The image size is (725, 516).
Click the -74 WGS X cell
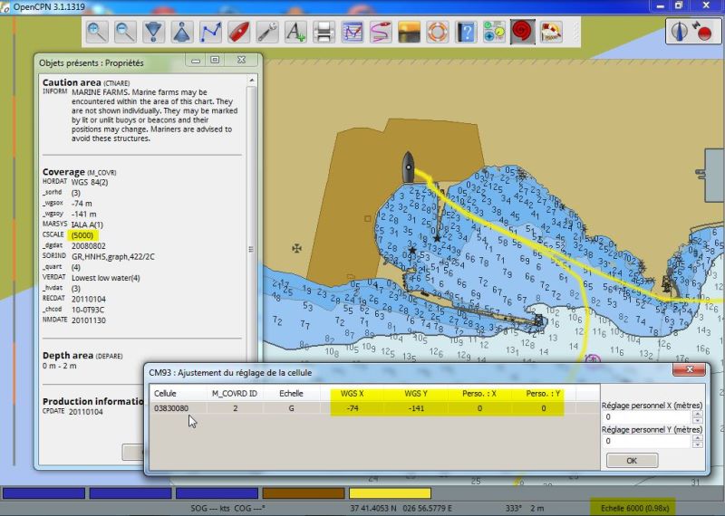click(353, 408)
